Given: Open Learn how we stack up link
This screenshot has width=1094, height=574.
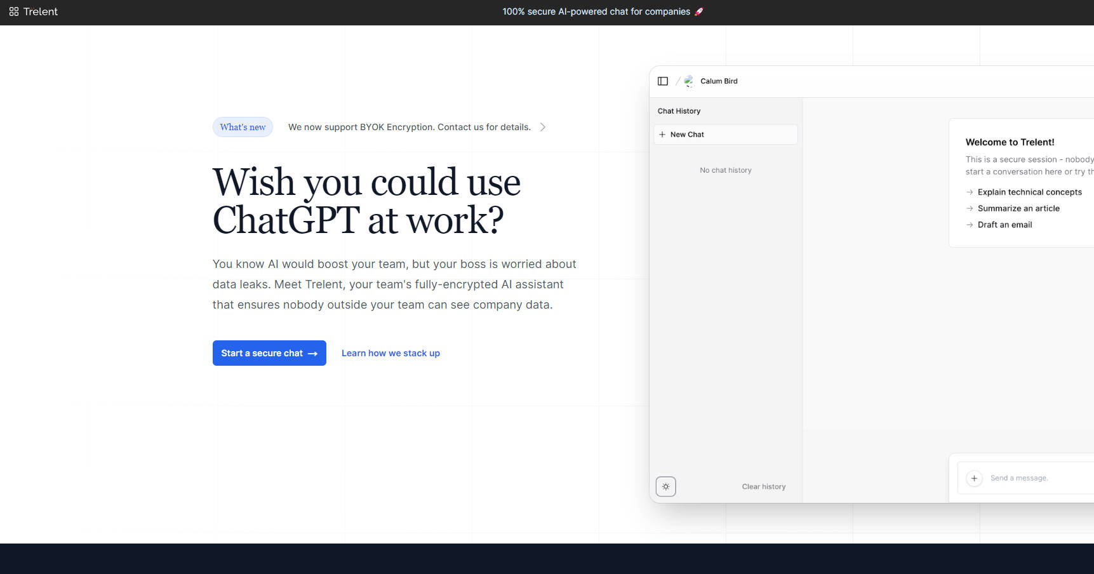Looking at the screenshot, I should coord(390,353).
